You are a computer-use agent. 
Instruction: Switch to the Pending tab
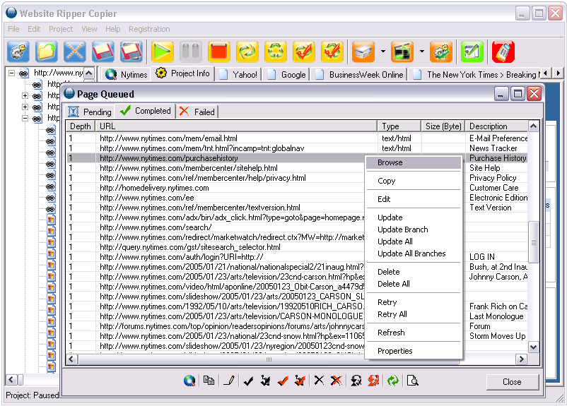click(90, 112)
